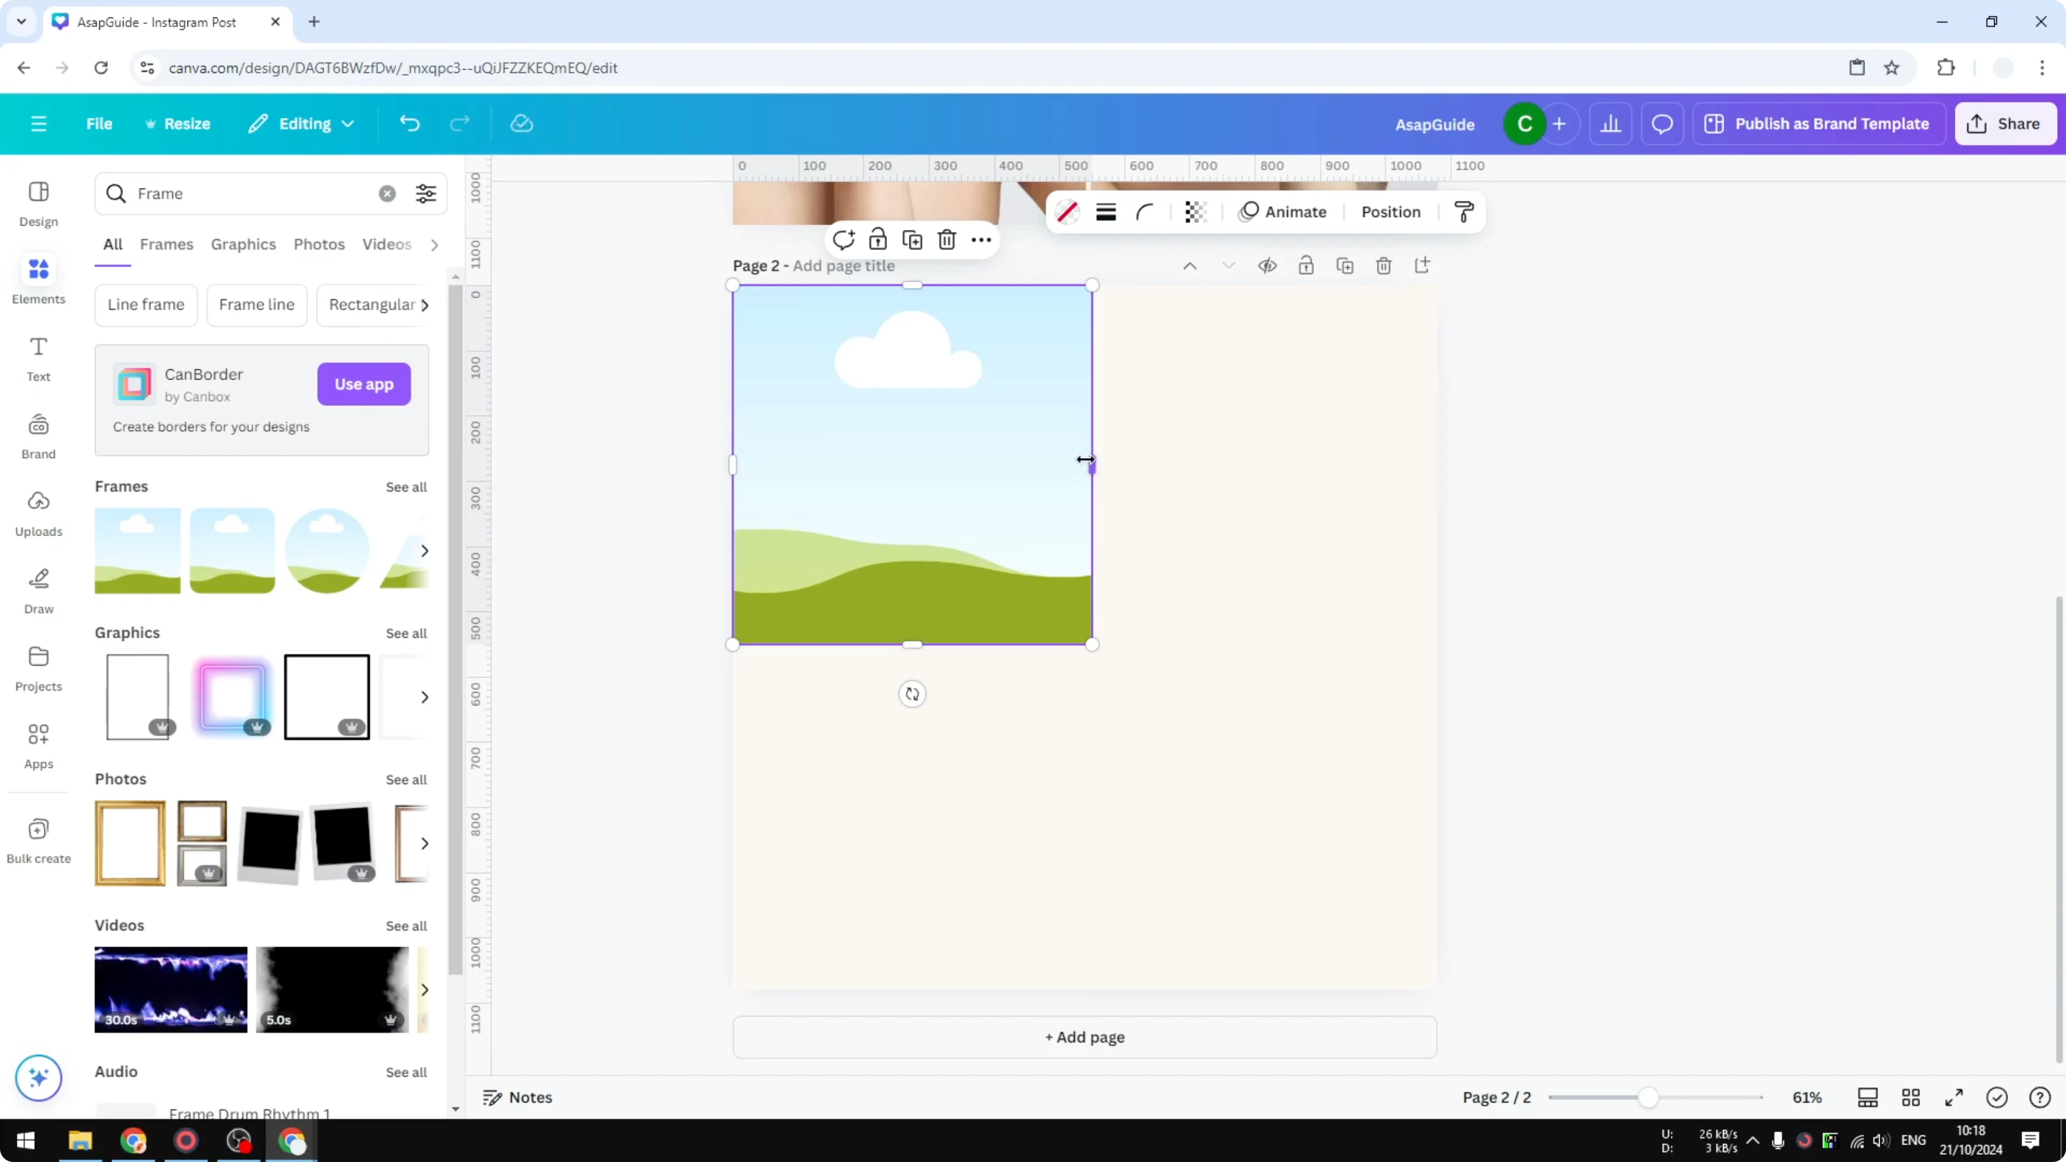Open the Bulk create panel

click(x=38, y=839)
